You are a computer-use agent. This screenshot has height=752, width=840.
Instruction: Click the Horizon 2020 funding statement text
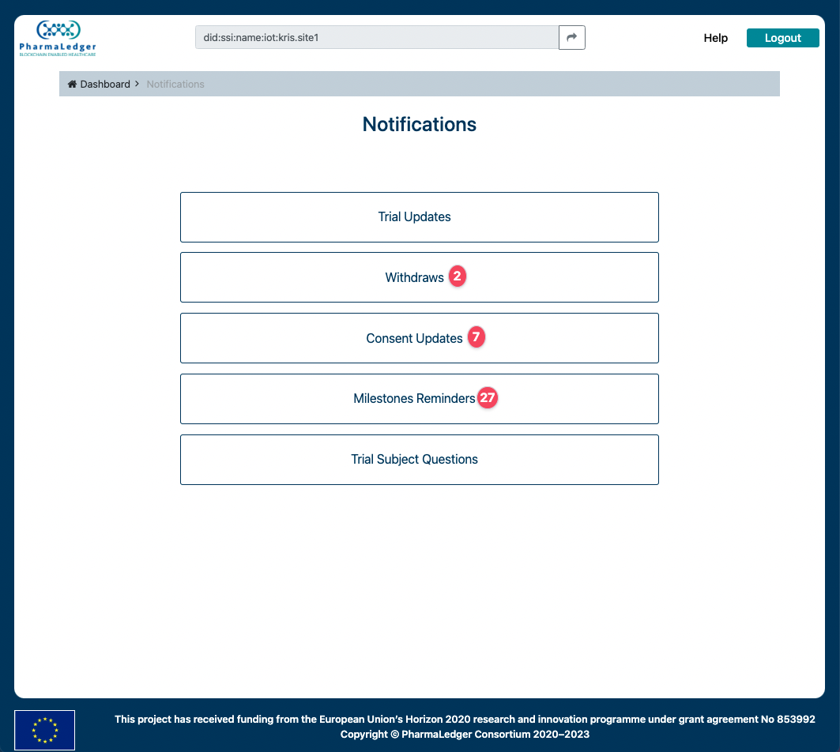465,720
